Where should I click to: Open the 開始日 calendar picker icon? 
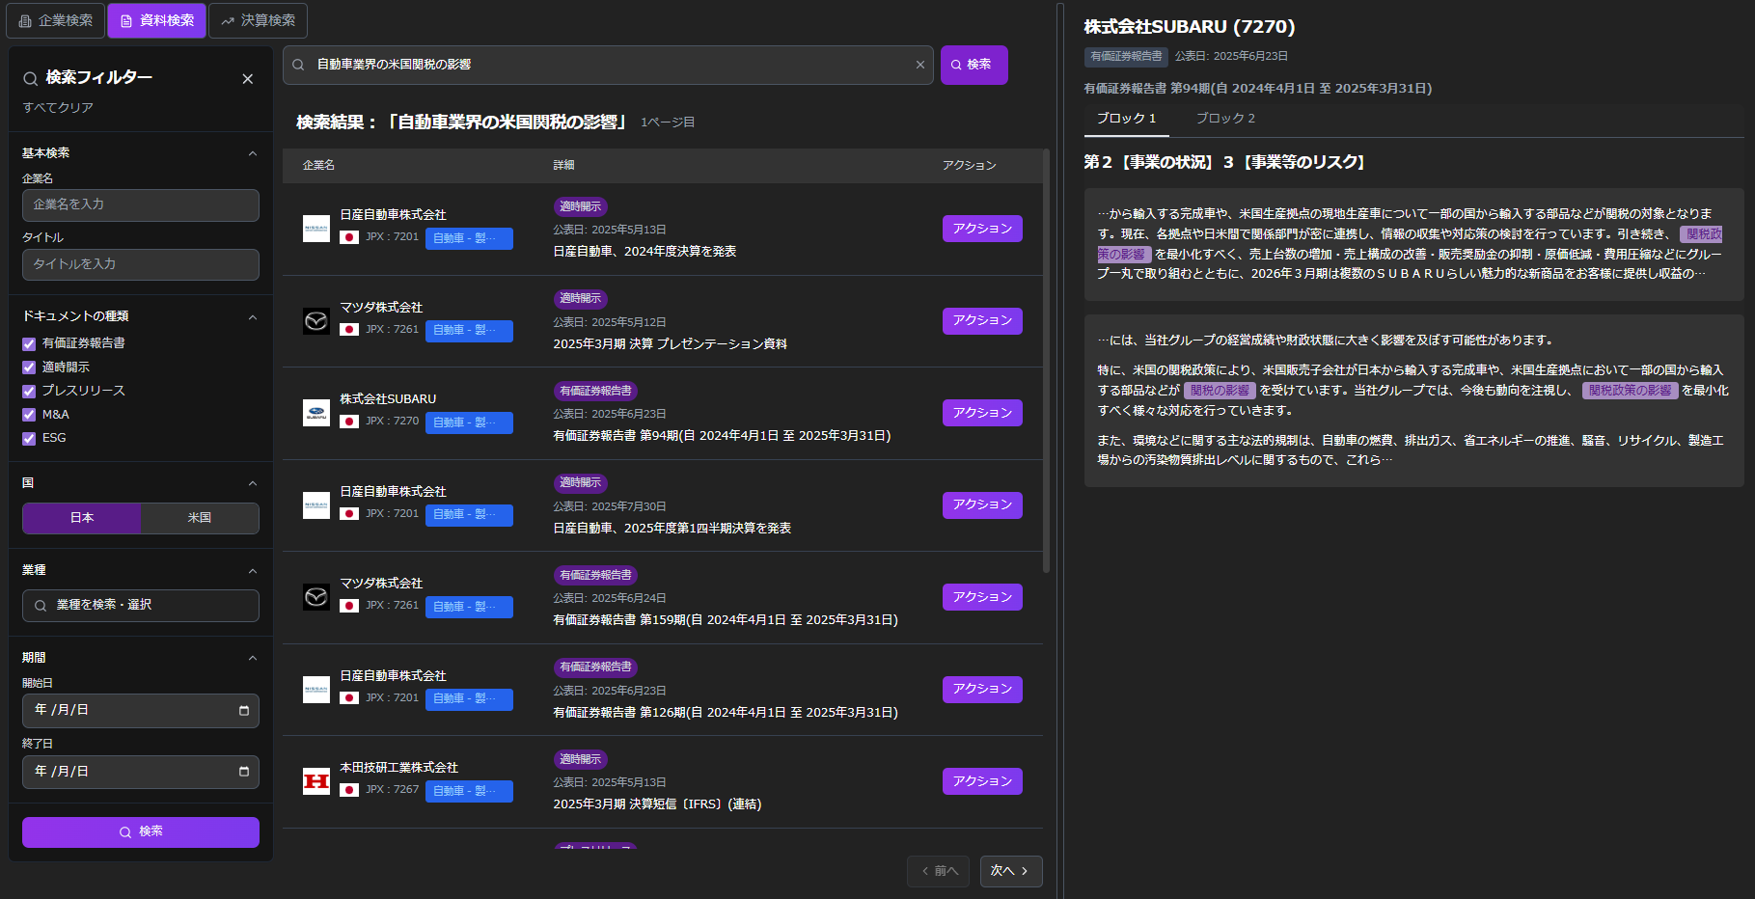point(243,711)
